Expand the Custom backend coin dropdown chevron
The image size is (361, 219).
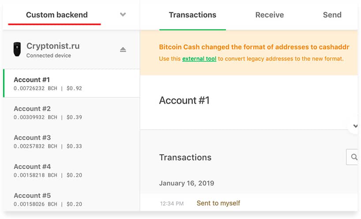point(123,15)
